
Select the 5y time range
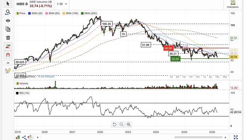click(210, 77)
